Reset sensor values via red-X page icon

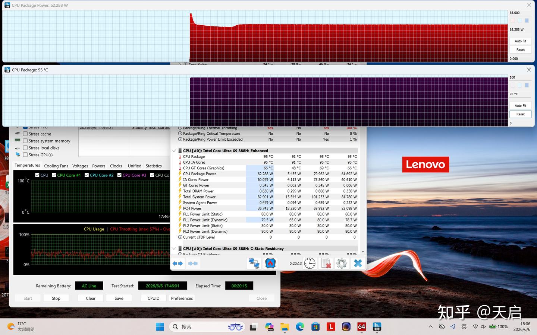[326, 264]
